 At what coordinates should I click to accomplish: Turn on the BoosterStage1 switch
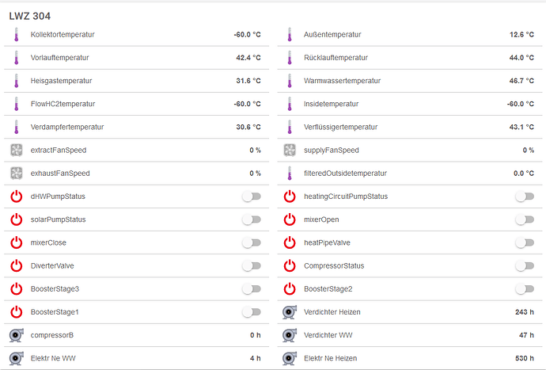point(251,312)
